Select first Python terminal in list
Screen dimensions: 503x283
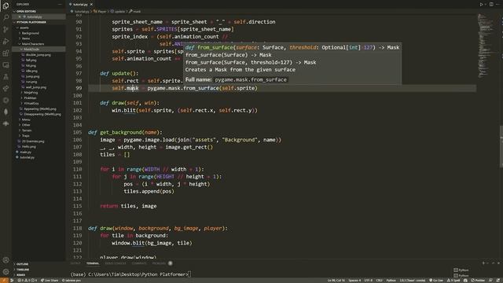point(461,270)
